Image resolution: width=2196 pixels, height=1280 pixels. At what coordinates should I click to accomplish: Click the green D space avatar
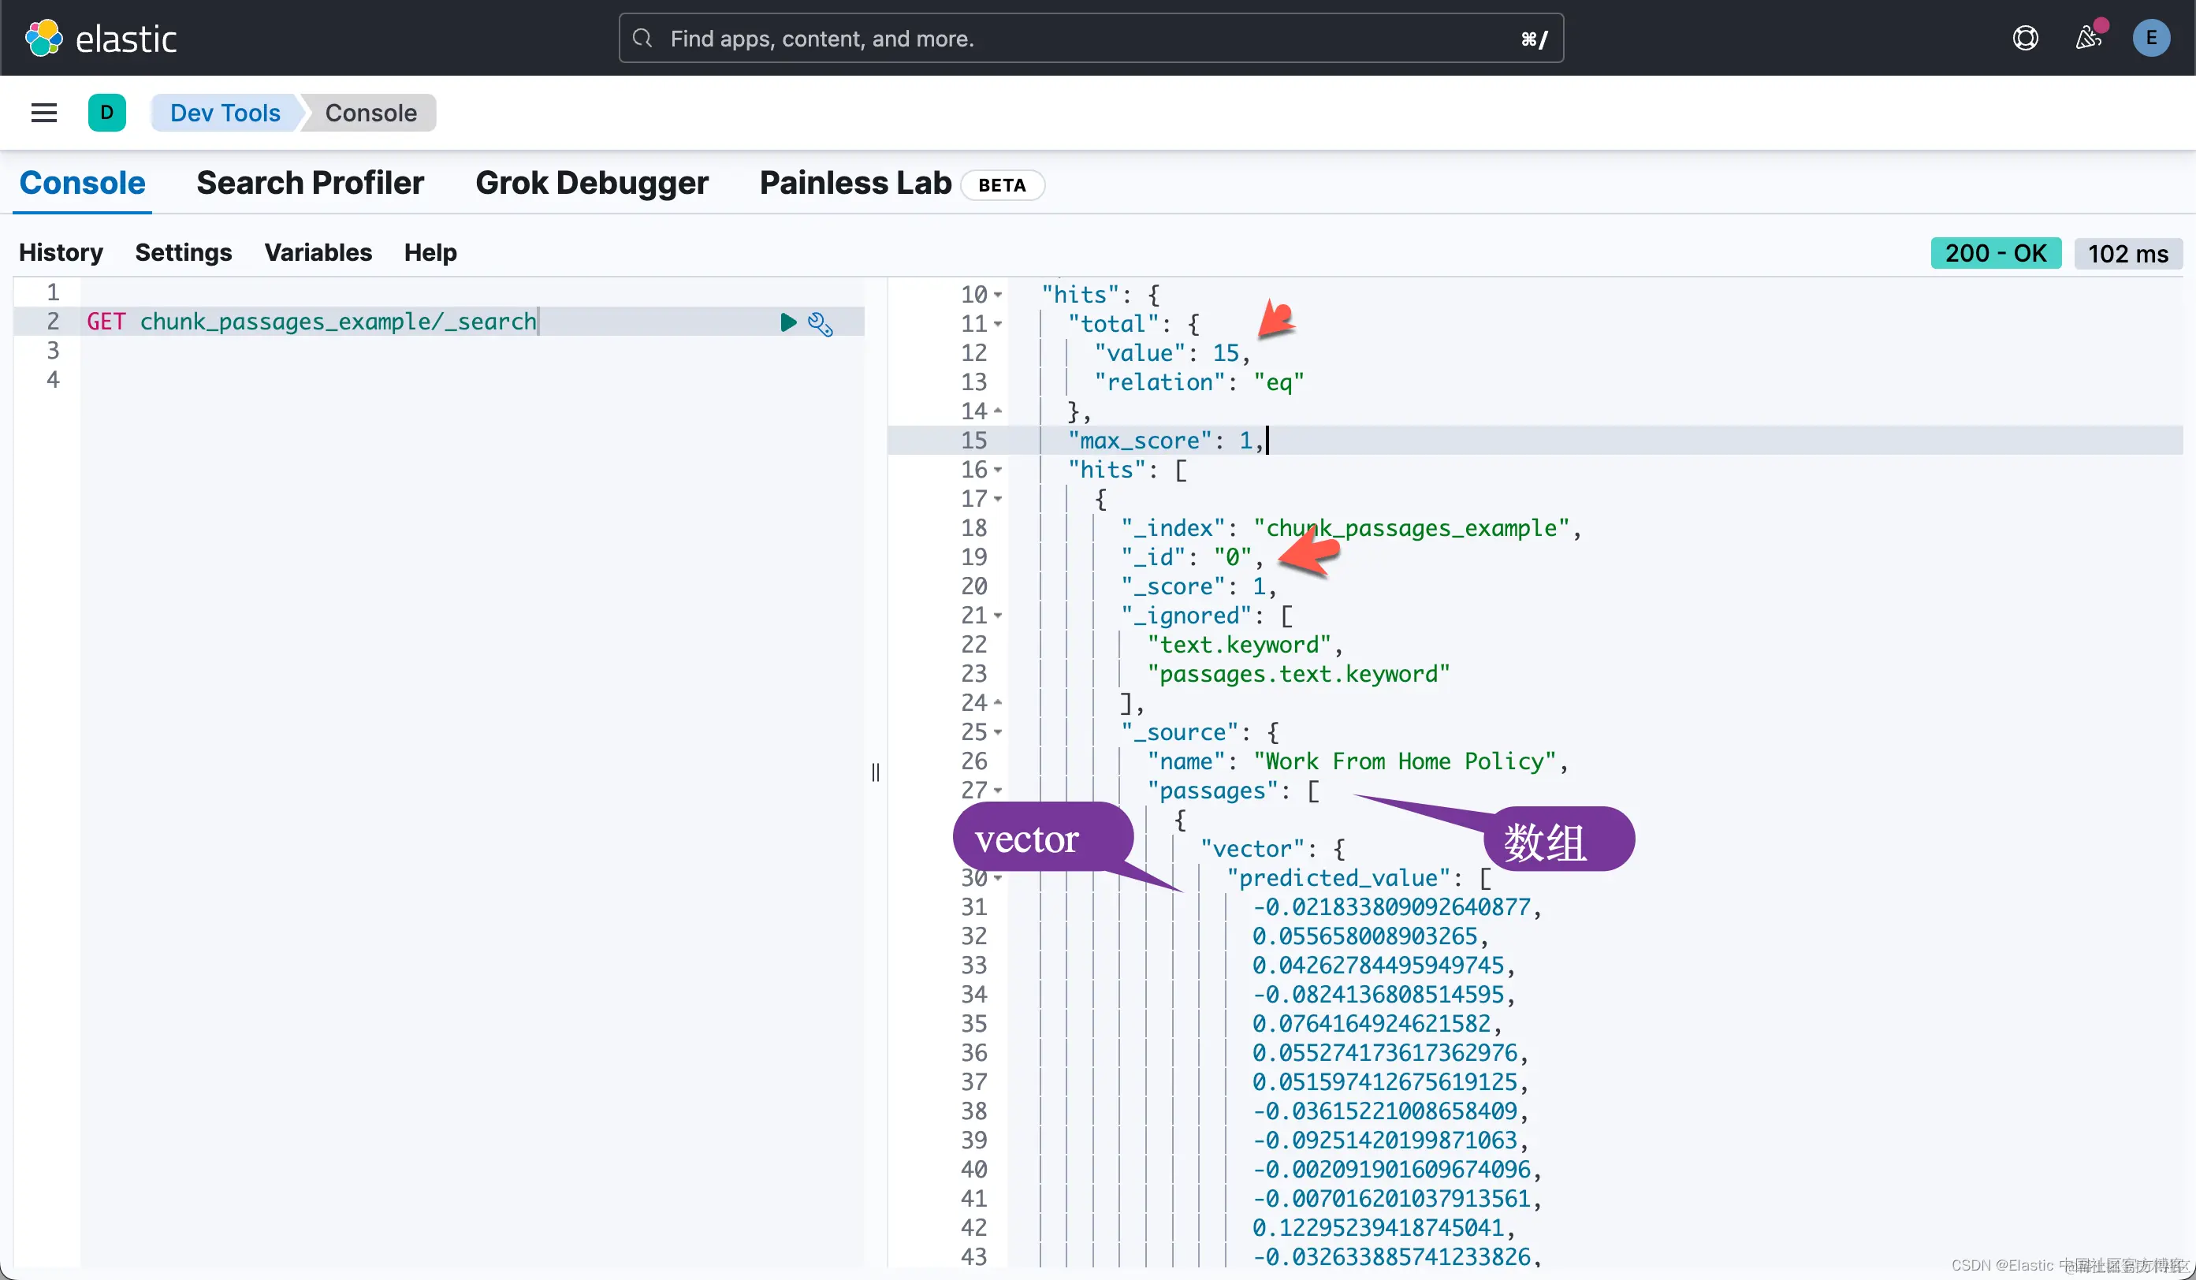106,113
